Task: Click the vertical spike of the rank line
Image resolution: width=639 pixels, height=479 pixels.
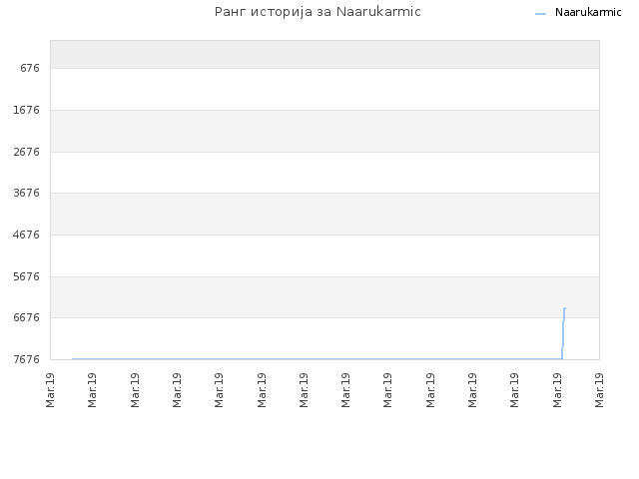Action: click(x=563, y=334)
